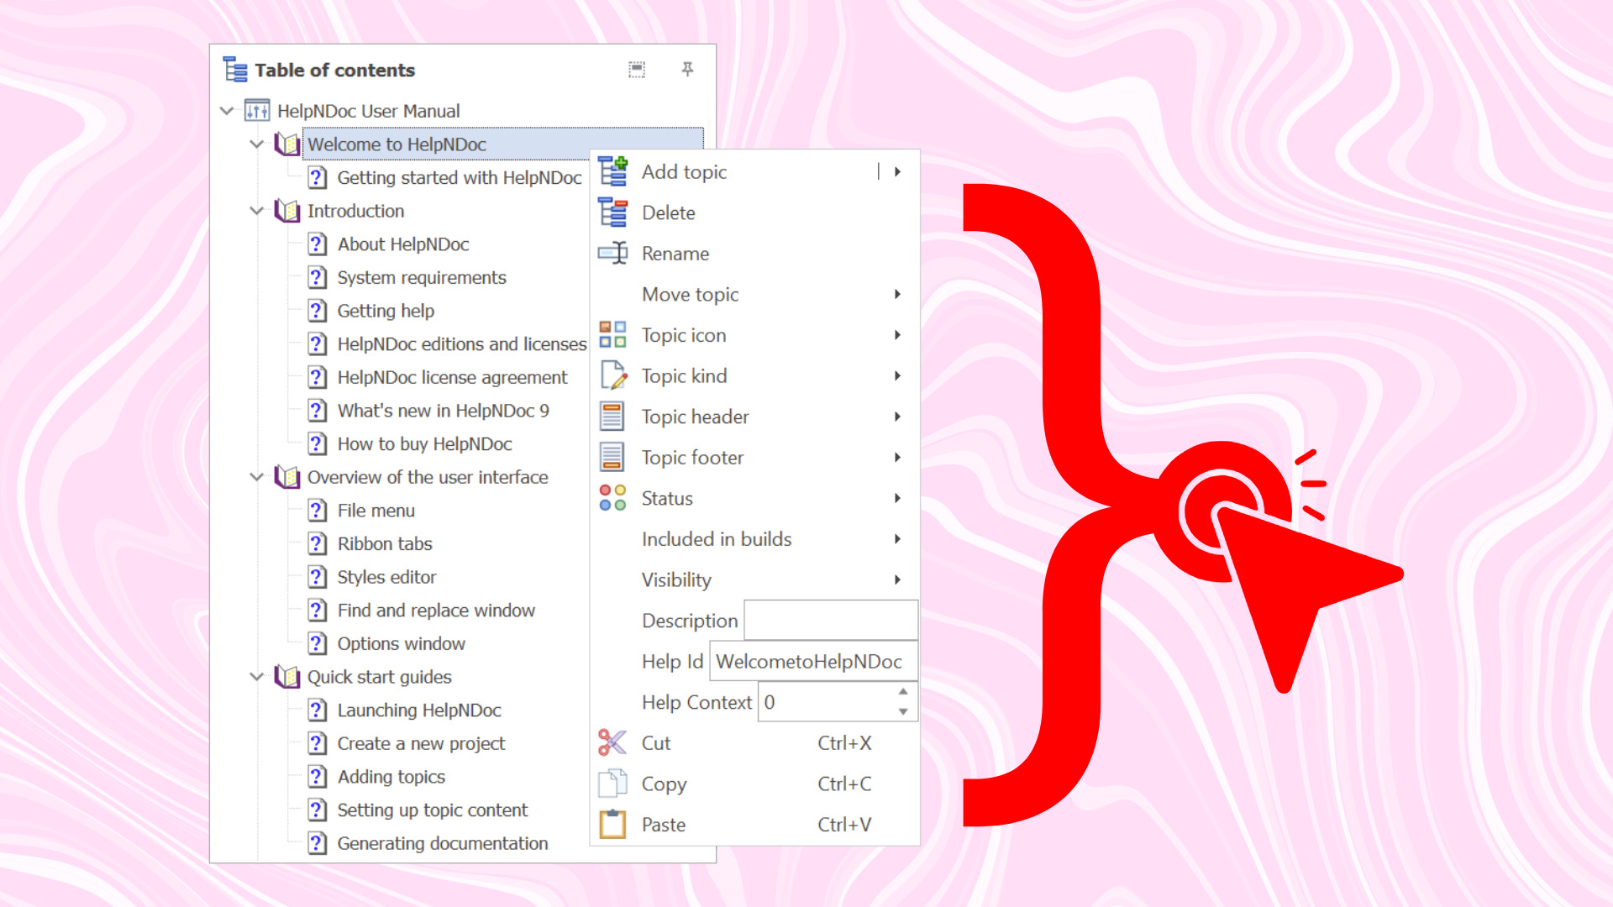Click the Topic footer icon
The width and height of the screenshot is (1613, 907).
click(x=612, y=457)
